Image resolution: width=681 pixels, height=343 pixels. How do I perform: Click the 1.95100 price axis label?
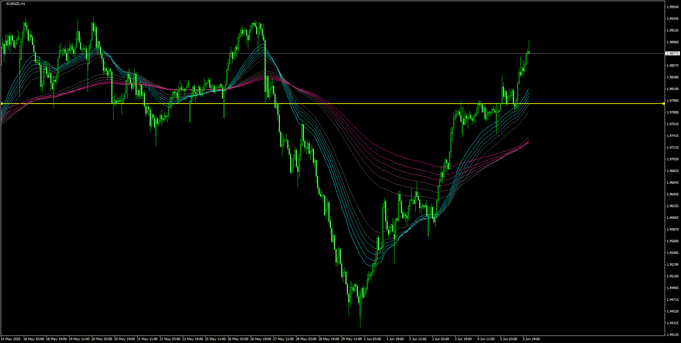coord(673,276)
